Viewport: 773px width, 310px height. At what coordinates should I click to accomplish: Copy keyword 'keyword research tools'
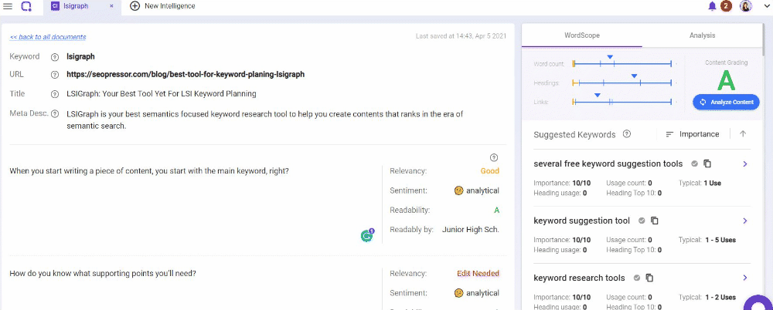(649, 278)
